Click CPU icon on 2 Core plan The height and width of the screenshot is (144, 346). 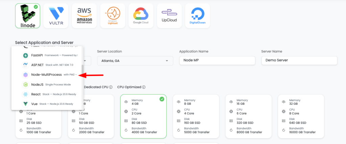(126, 112)
